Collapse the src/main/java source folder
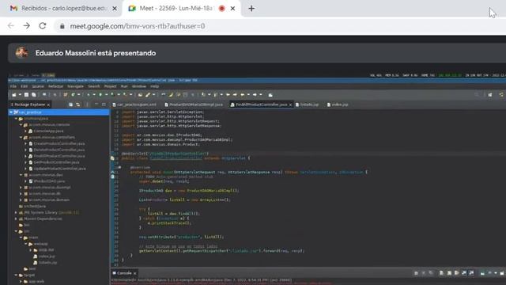The width and height of the screenshot is (506, 285). point(16,119)
